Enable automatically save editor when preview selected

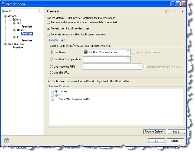48,22
